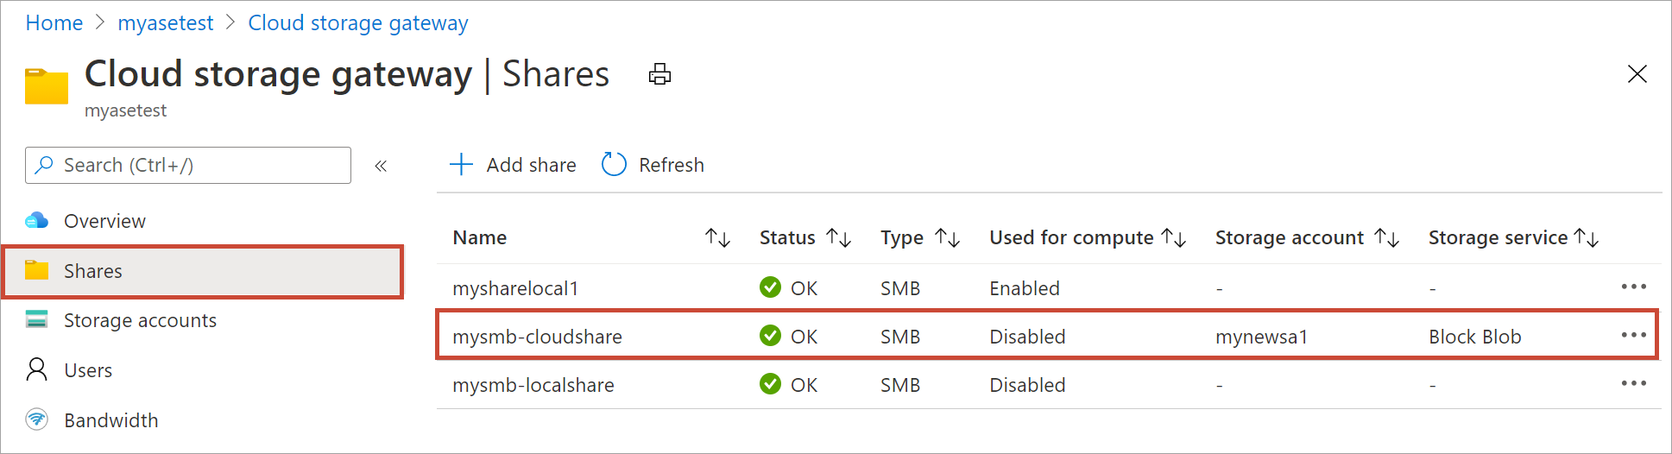Image resolution: width=1672 pixels, height=454 pixels.
Task: Navigate to the myasetest breadcrumb link
Action: (x=165, y=23)
